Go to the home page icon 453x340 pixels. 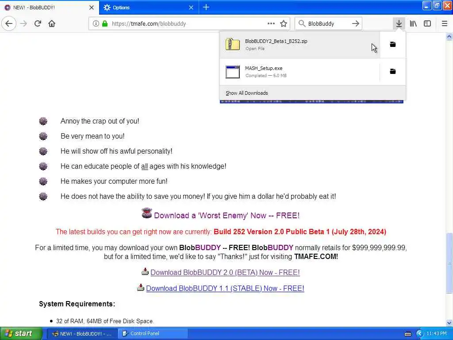(52, 24)
